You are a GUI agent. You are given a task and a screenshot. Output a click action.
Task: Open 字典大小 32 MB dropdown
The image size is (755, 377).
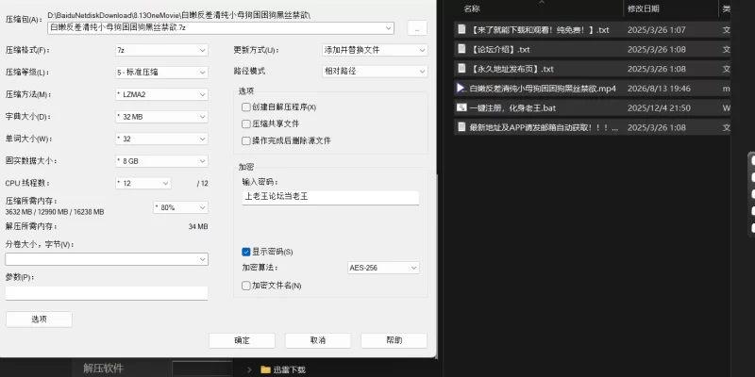[x=161, y=116]
